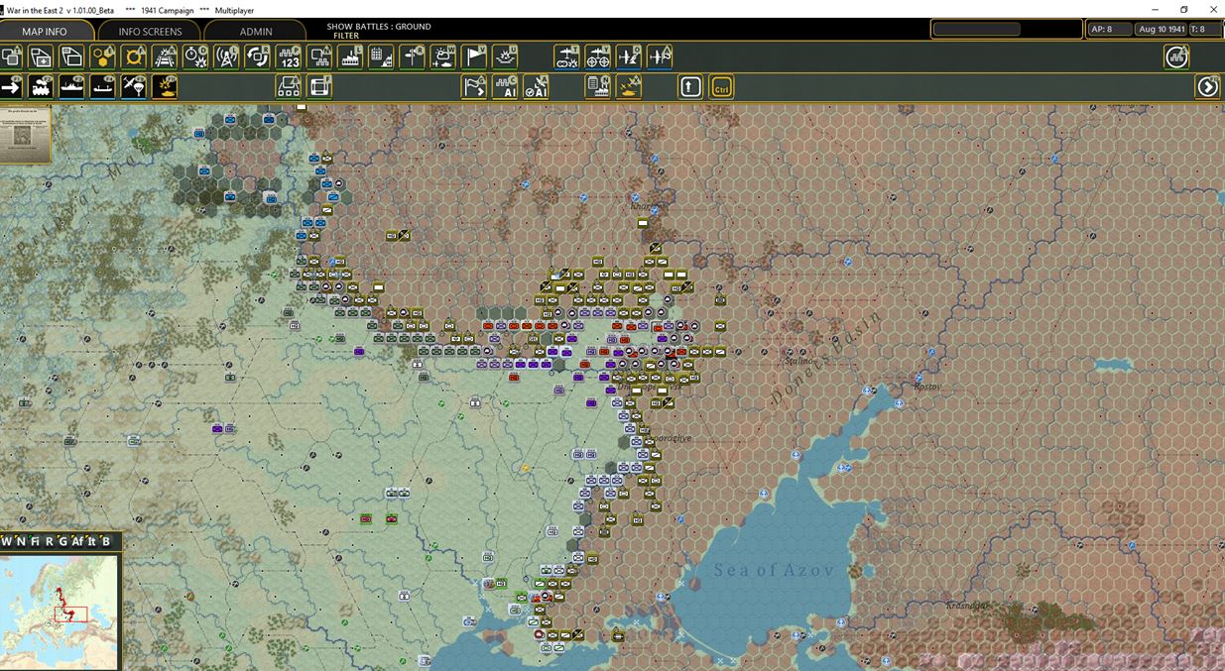Click the newspaper thumbnail in the map's top-left corner
Image resolution: width=1225 pixels, height=671 pixels.
[25, 135]
